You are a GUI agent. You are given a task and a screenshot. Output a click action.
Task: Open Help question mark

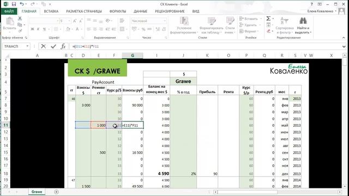[x=311, y=4]
